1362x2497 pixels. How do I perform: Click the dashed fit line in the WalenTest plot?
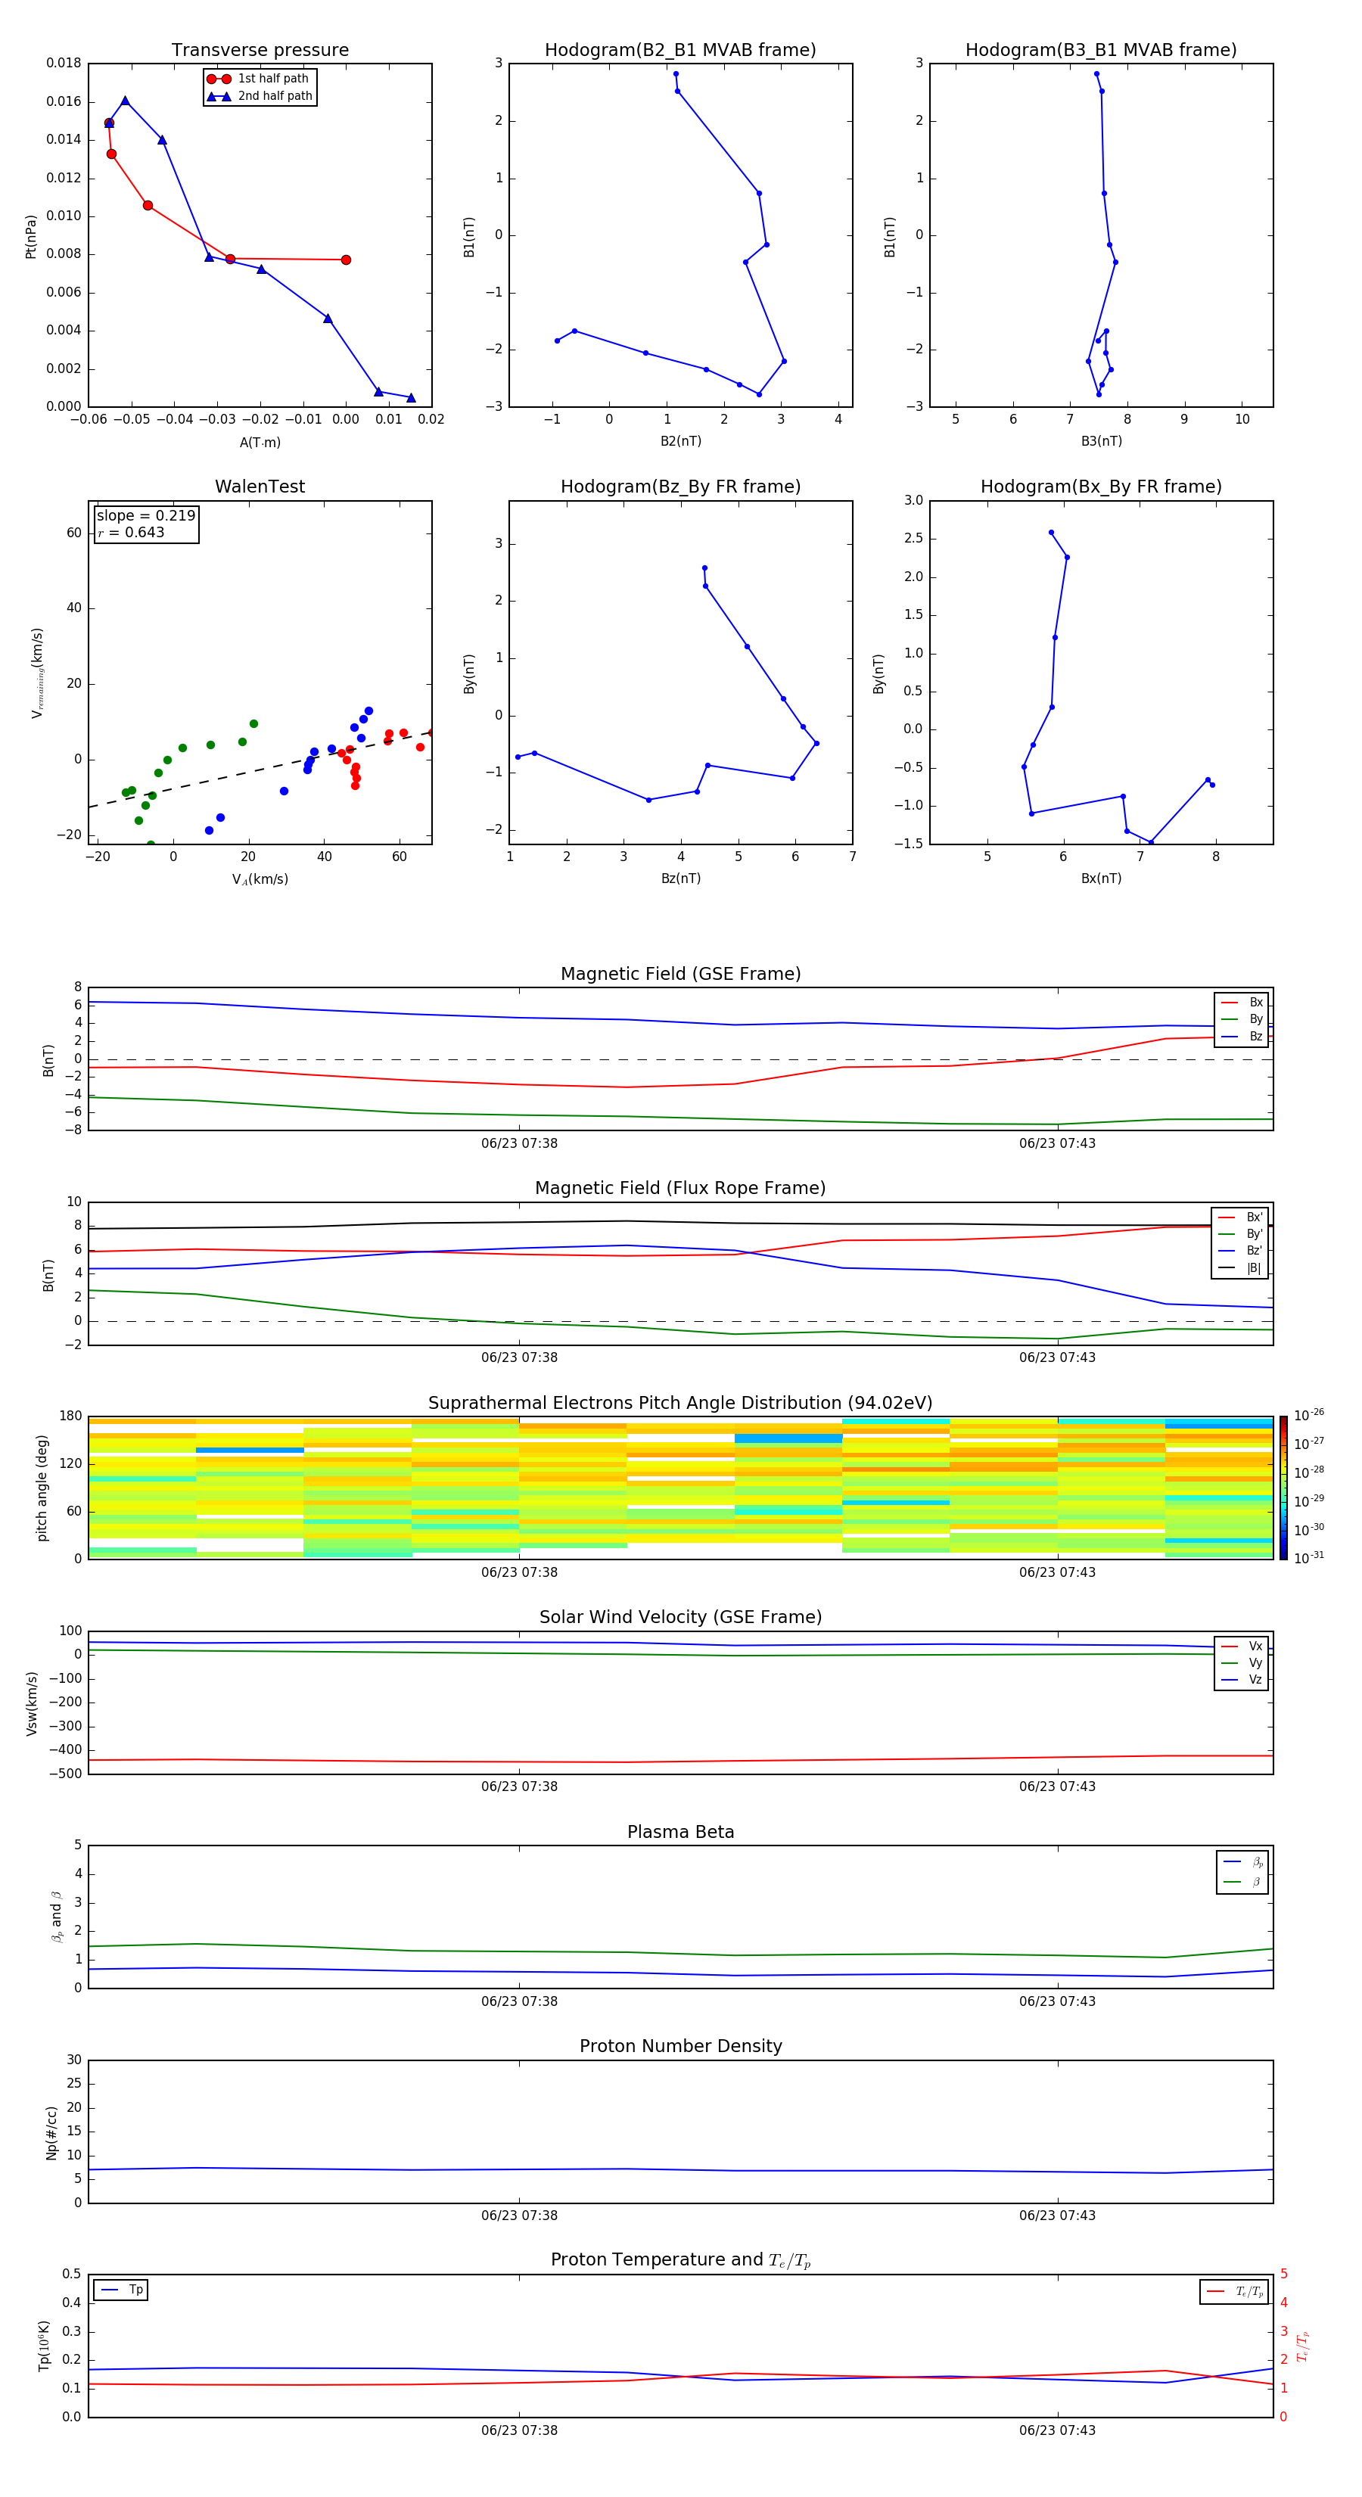pos(260,770)
